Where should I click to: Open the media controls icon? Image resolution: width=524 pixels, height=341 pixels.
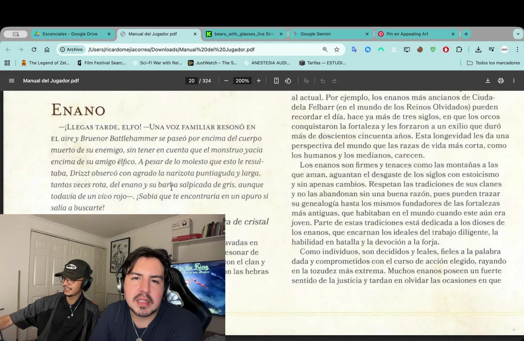(x=491, y=49)
